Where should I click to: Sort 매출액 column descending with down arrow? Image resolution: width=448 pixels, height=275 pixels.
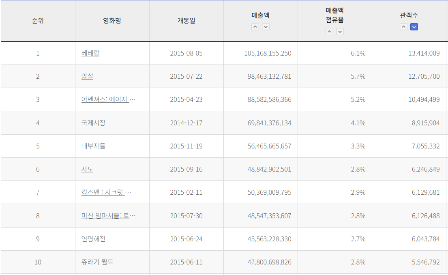266,27
